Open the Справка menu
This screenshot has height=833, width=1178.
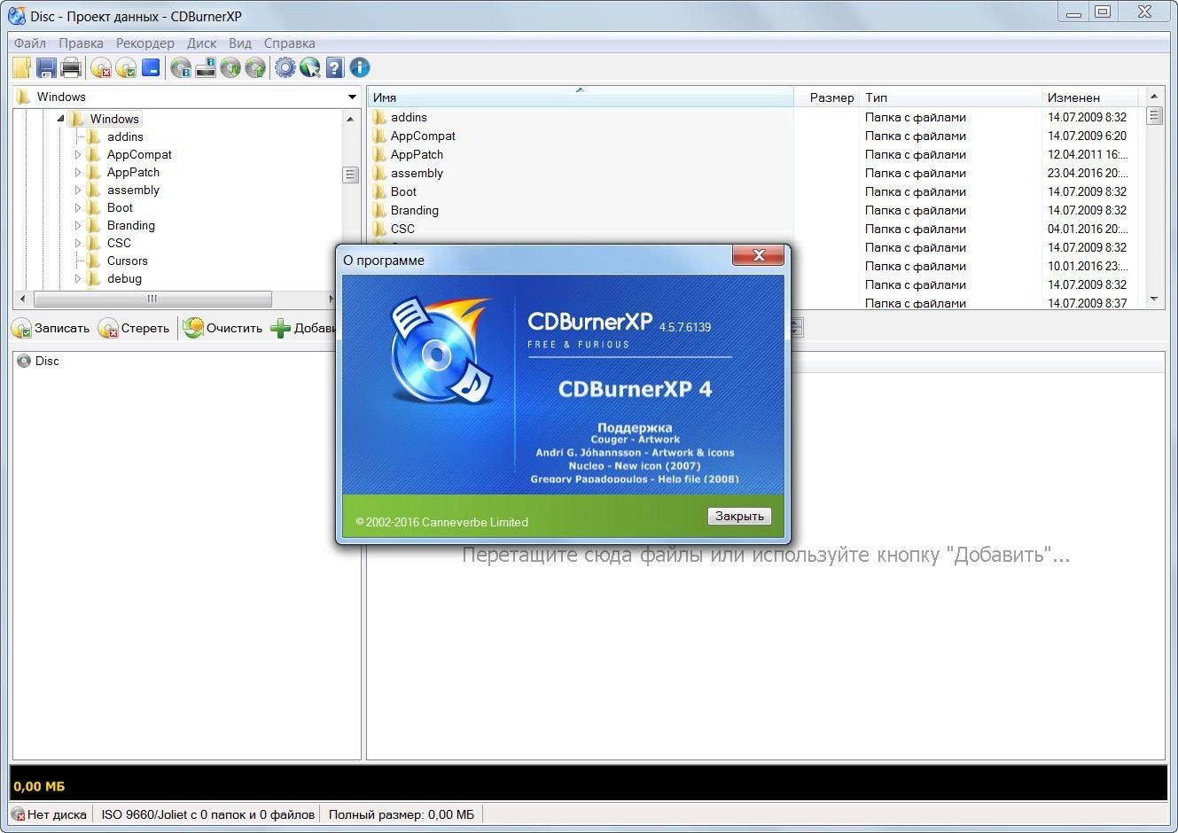pos(289,43)
